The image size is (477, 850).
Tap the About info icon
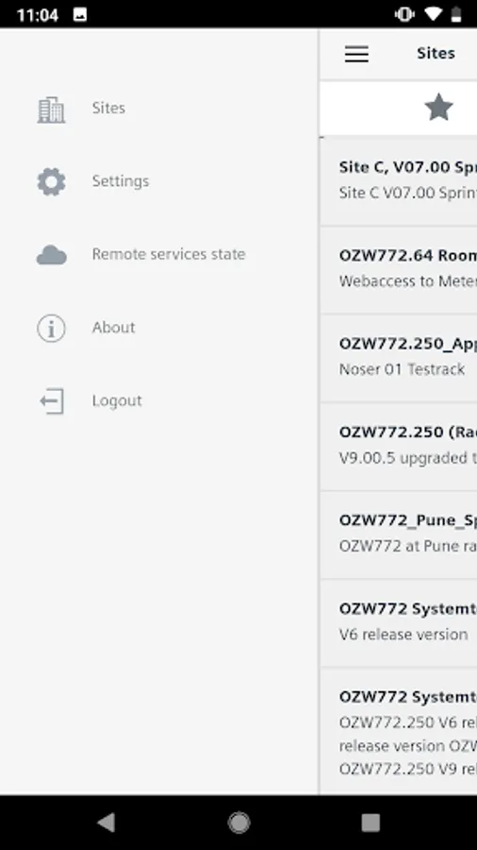[x=52, y=328]
